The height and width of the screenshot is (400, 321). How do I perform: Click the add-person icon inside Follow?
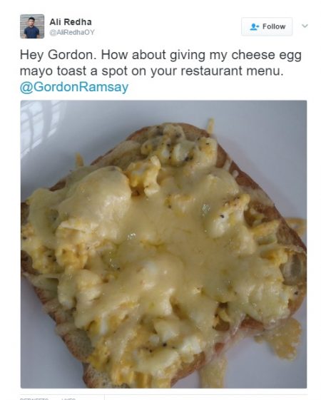[255, 26]
